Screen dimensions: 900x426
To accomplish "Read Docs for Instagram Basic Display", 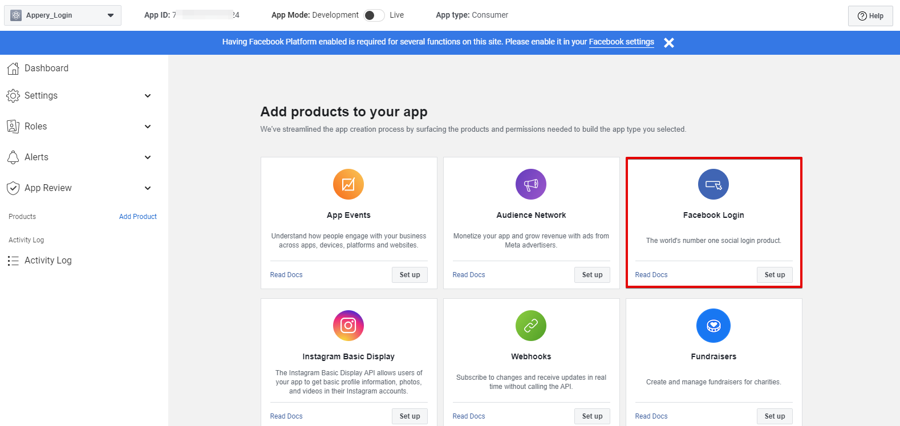I will 286,416.
